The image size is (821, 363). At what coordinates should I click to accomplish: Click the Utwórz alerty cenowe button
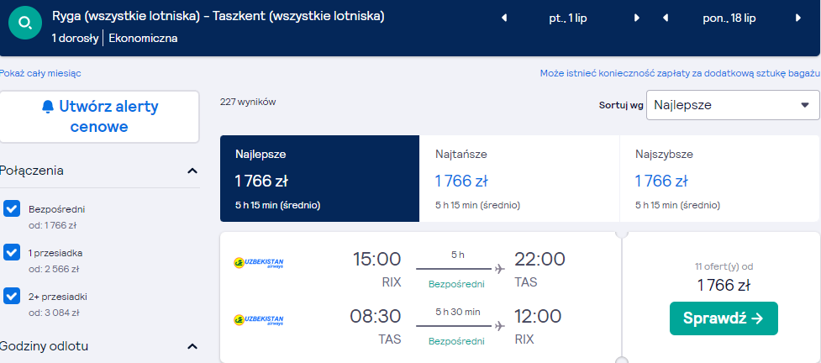[x=99, y=117]
